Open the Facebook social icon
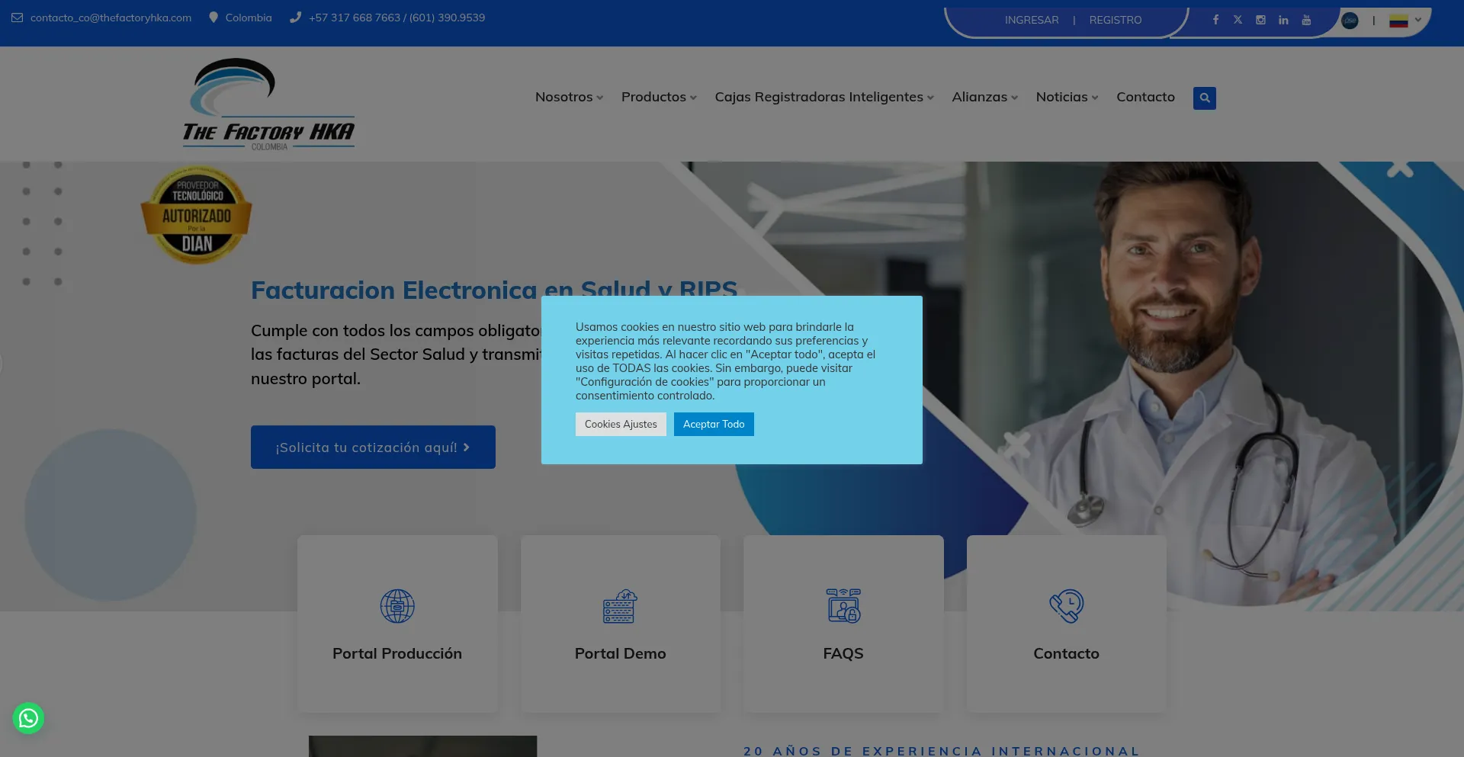This screenshot has height=757, width=1464. (1215, 20)
